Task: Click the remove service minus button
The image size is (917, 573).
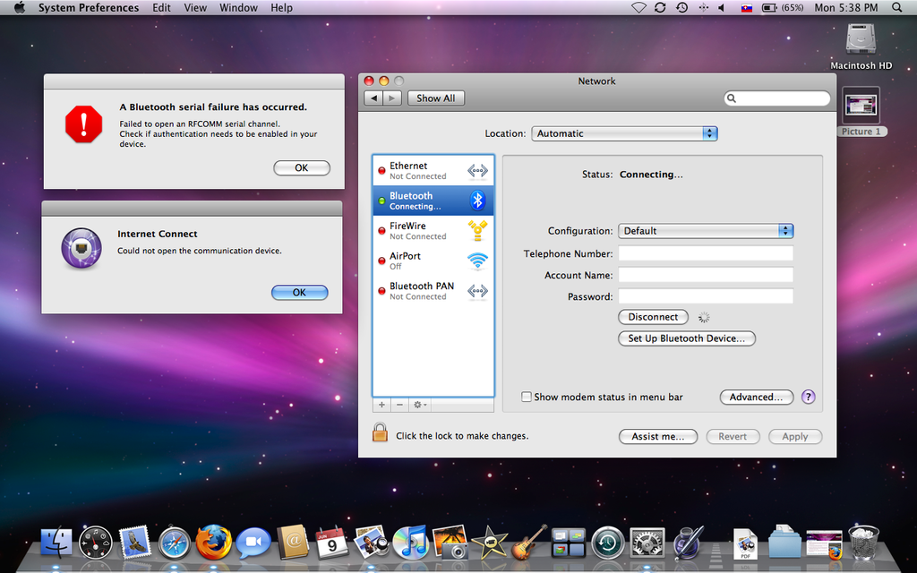Action: coord(399,405)
